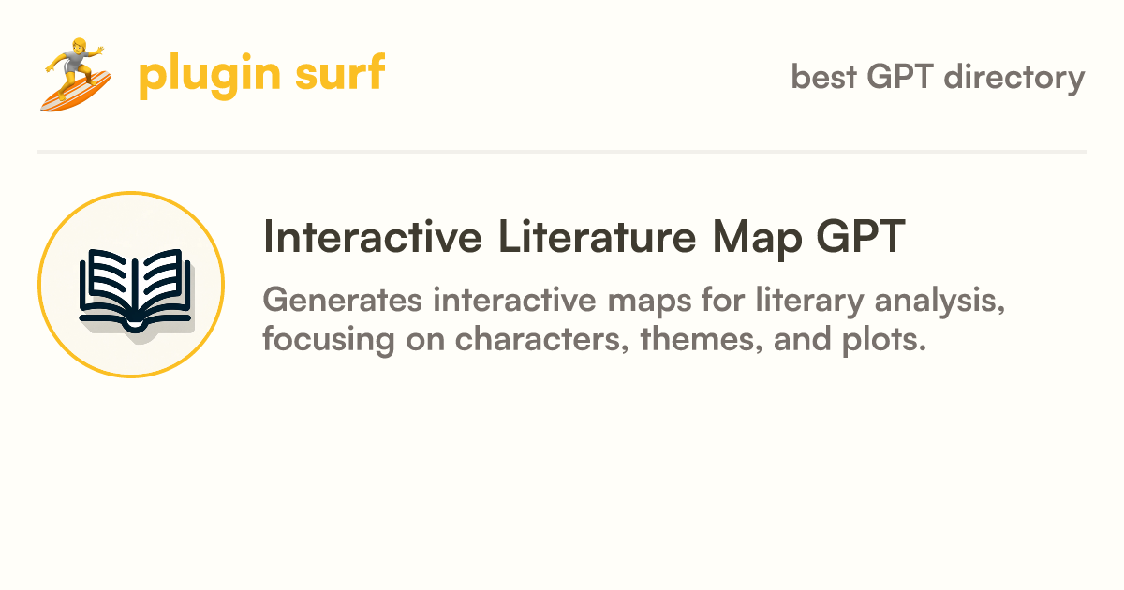Screen dimensions: 1124x590
Task: Select the 'Generates interactive maps' description line
Action: 635,302
